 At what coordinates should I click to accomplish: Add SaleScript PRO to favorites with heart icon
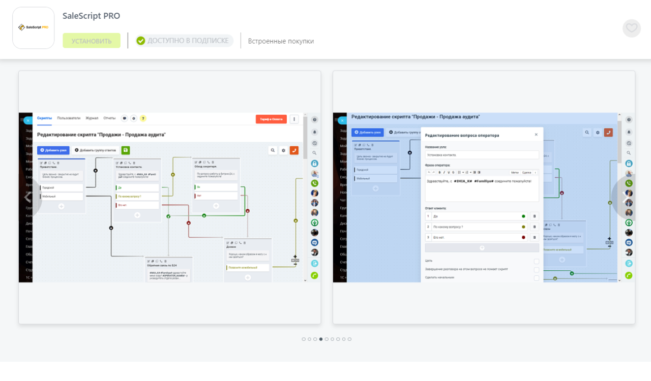coord(632,28)
